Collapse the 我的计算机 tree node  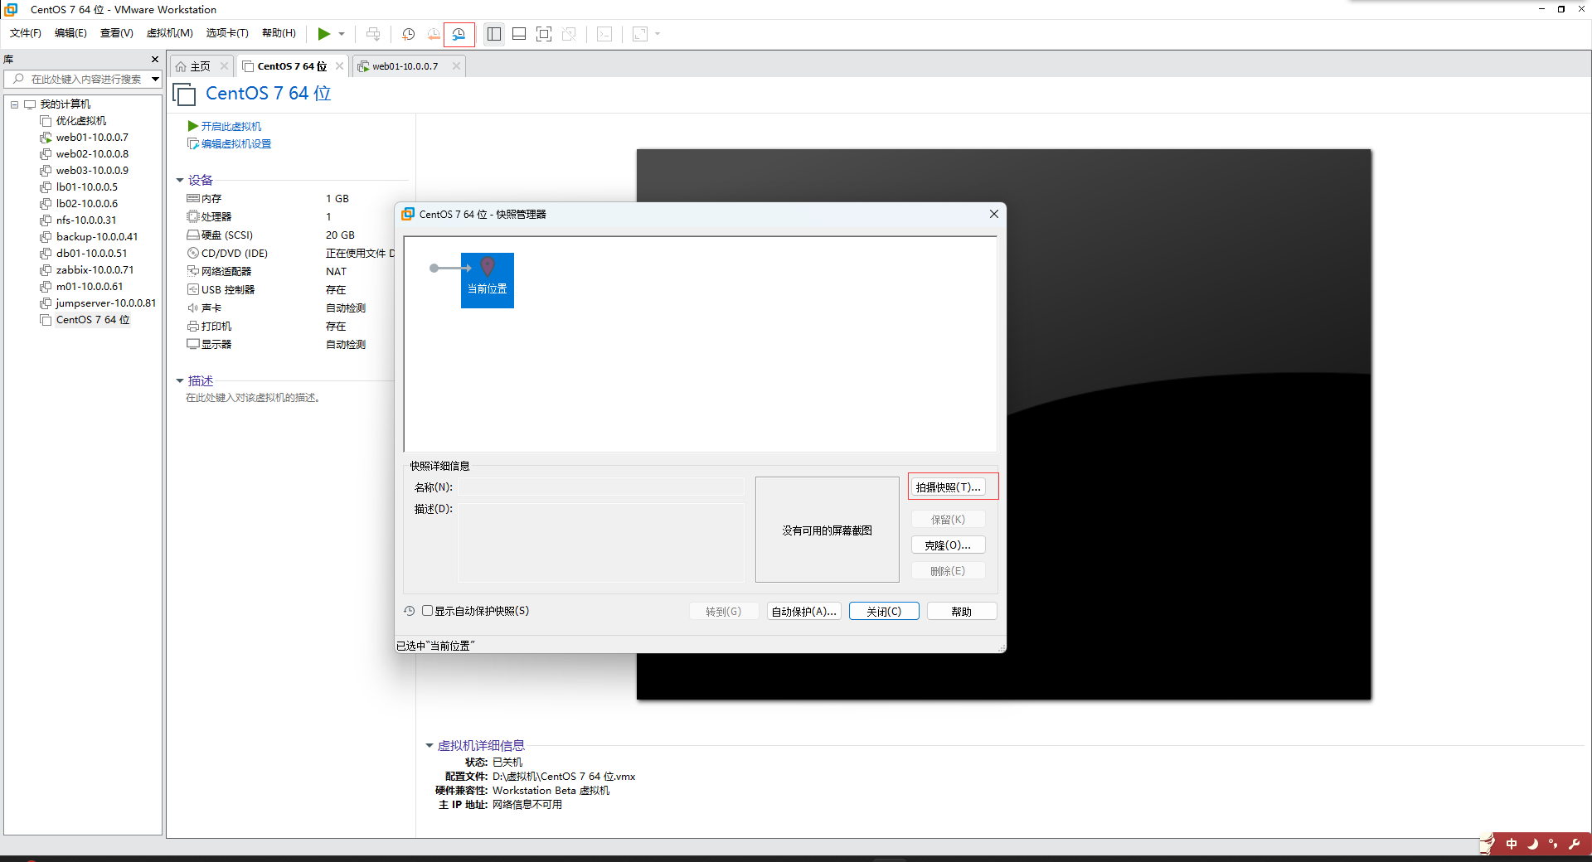(x=14, y=104)
